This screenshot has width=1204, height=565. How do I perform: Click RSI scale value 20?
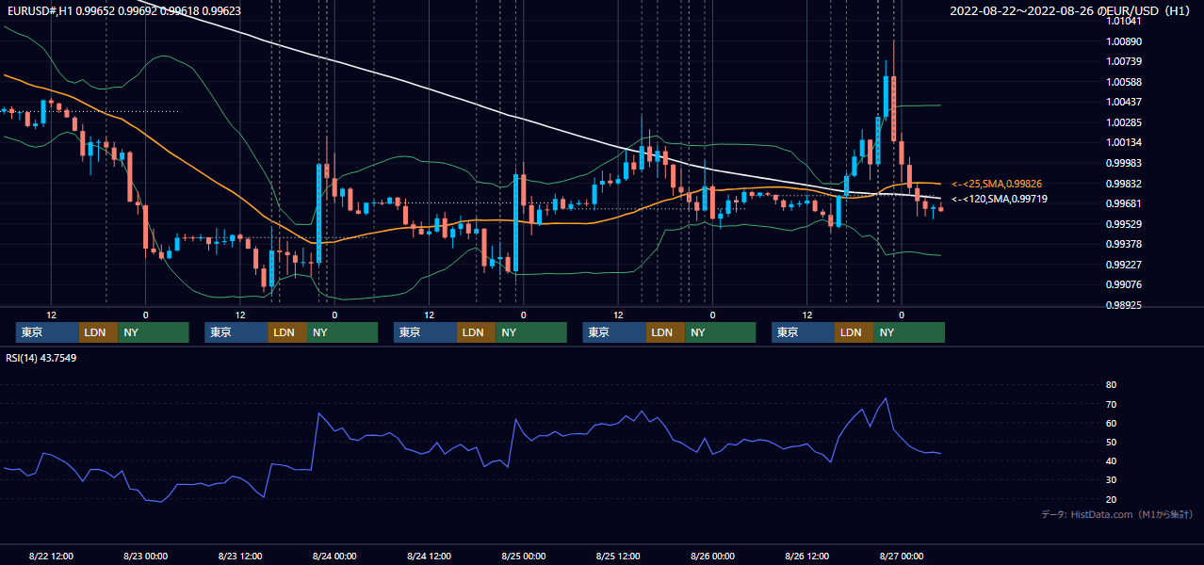pyautogui.click(x=1111, y=499)
